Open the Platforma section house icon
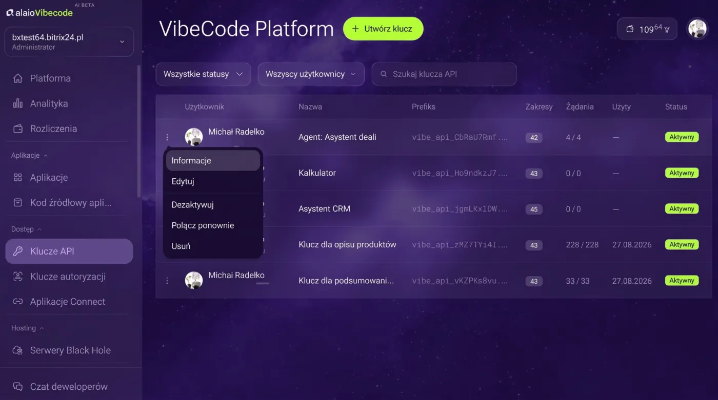The image size is (718, 400). point(18,78)
